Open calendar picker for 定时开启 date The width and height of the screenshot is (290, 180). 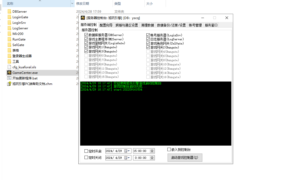127,151
